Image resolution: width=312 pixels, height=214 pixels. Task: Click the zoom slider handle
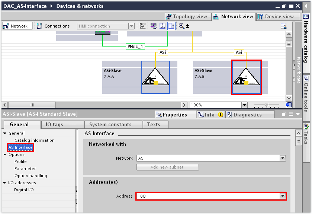pos(266,105)
